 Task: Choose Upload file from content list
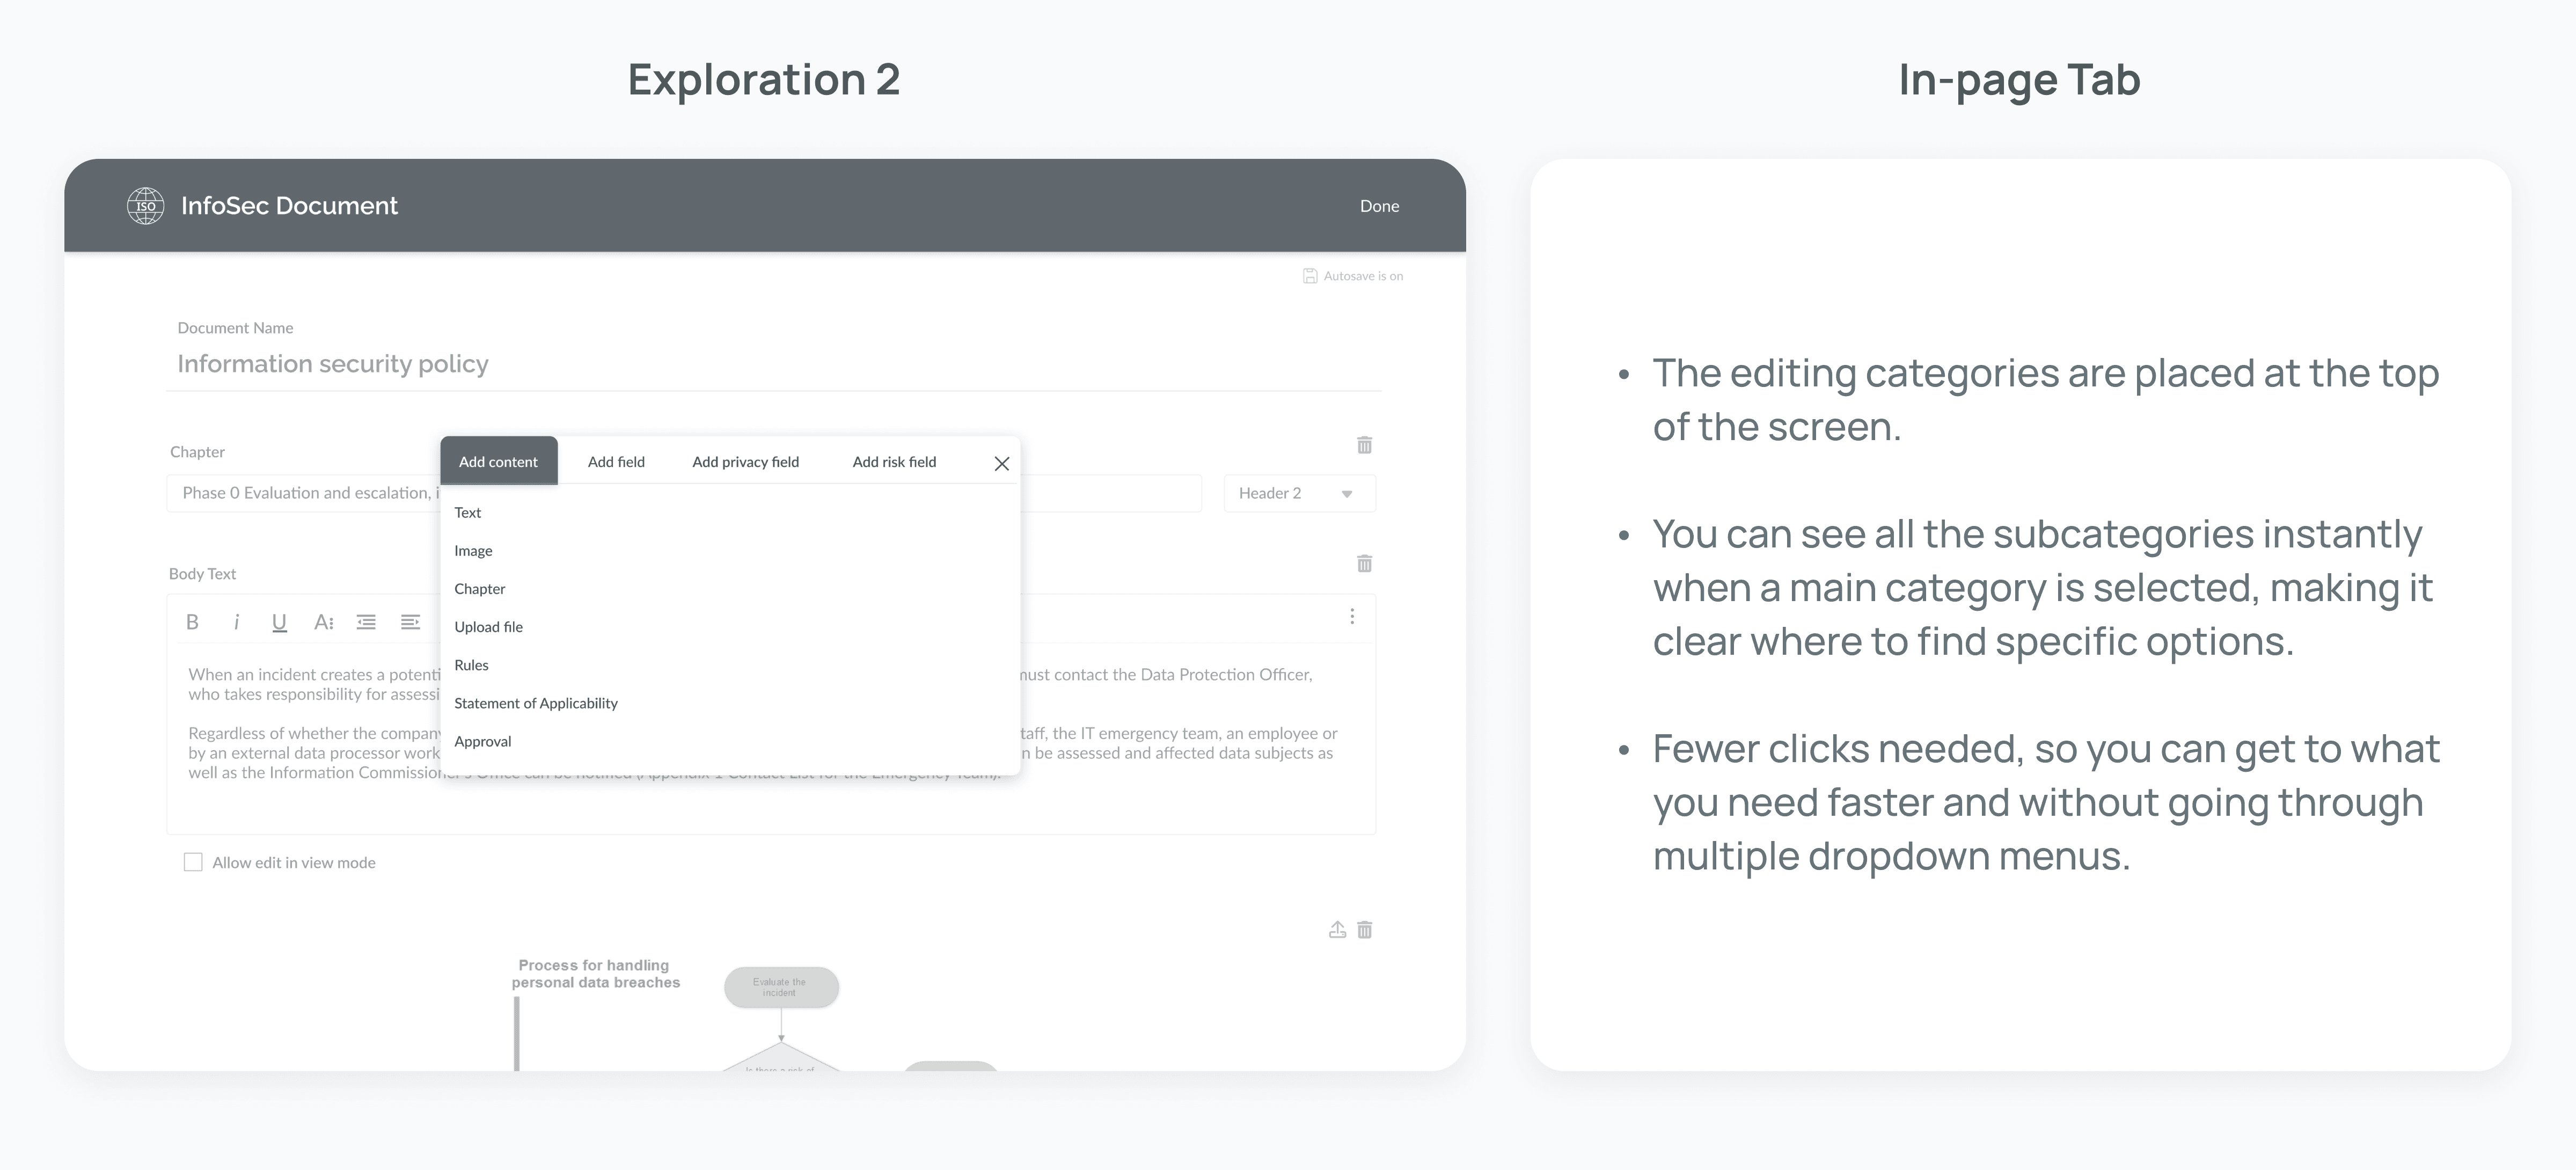pyautogui.click(x=488, y=627)
